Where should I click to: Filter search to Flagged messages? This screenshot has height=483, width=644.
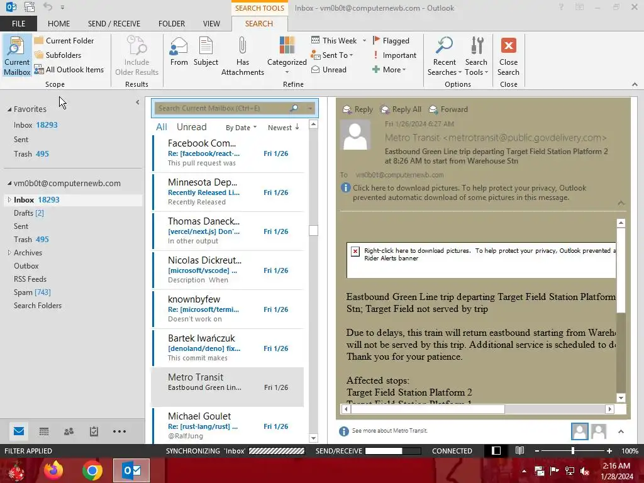[391, 41]
